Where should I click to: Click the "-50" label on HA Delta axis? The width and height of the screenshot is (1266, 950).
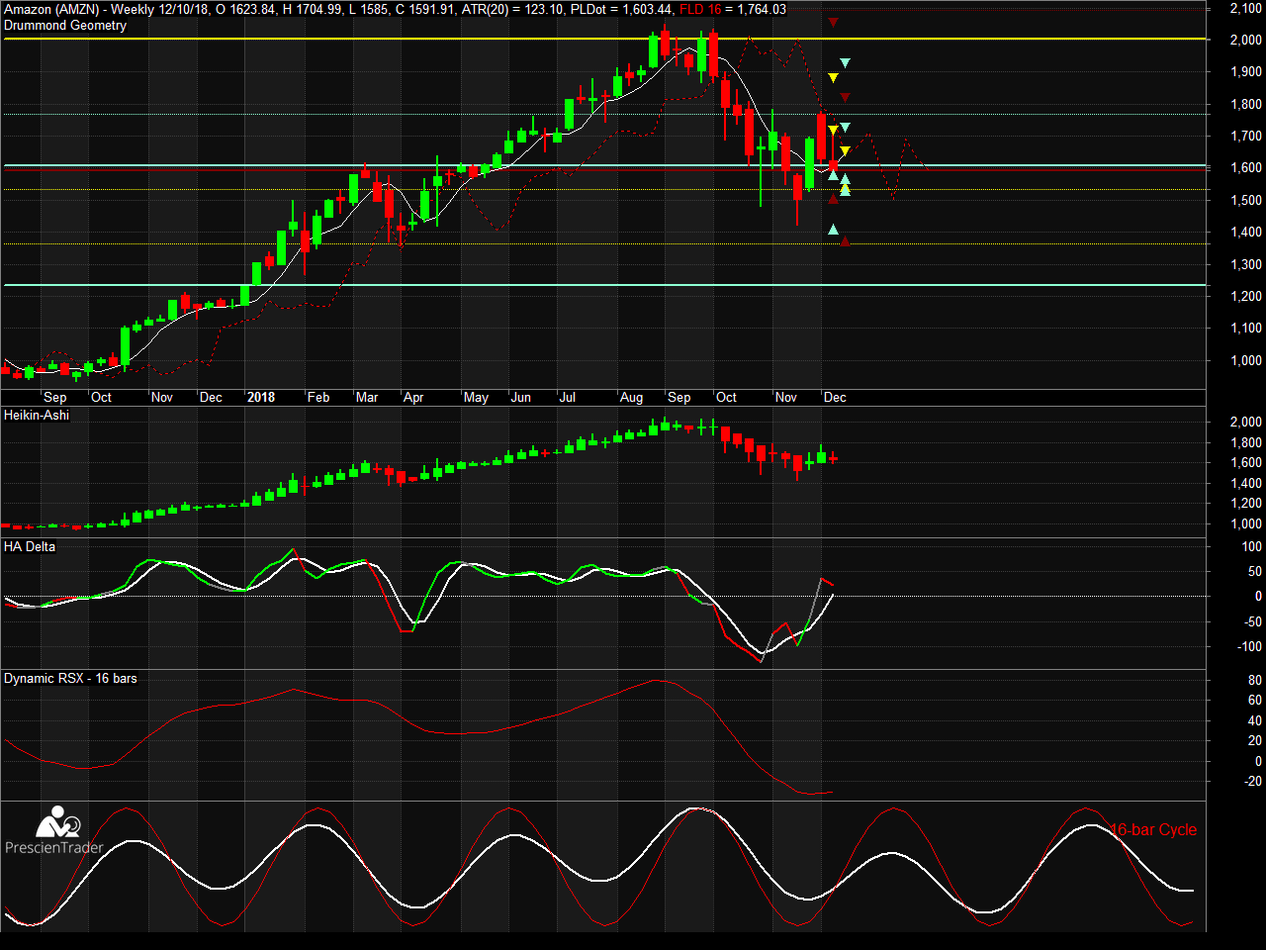pos(1252,622)
